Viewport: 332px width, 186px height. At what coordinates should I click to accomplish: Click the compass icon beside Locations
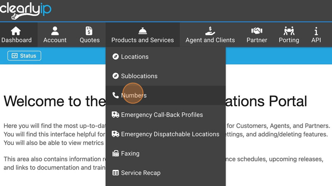coord(115,57)
